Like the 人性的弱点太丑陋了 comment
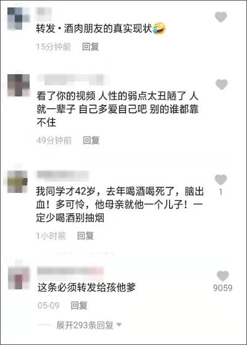This screenshot has width=247, height=345. tap(221, 85)
